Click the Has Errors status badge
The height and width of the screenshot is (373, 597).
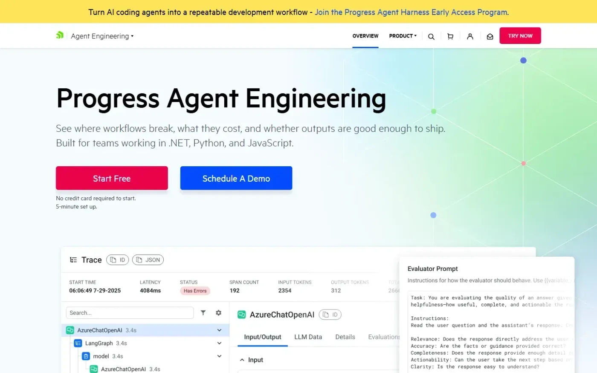(x=195, y=291)
